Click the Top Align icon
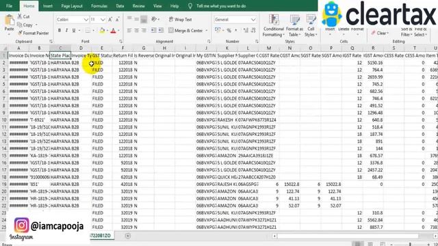 [129, 19]
